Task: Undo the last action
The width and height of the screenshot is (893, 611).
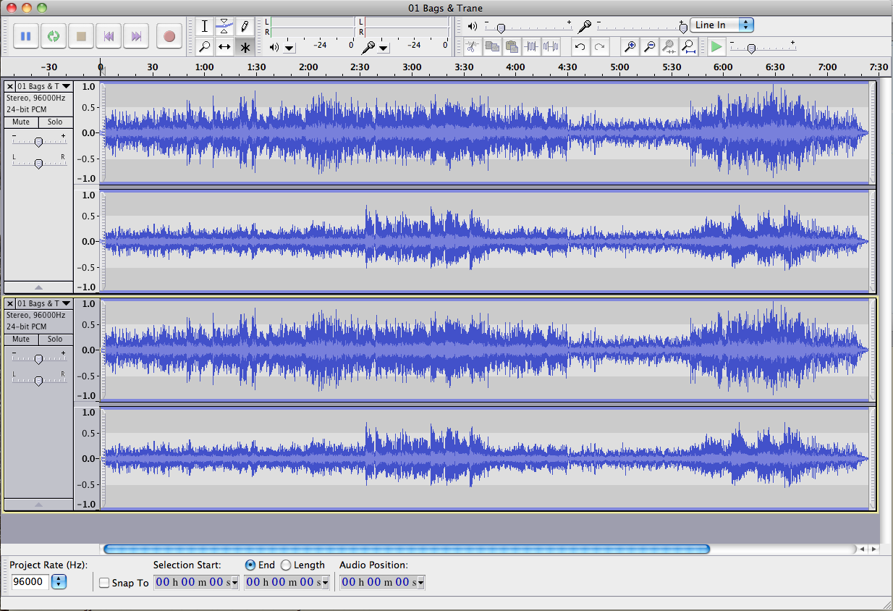Action: pos(580,47)
